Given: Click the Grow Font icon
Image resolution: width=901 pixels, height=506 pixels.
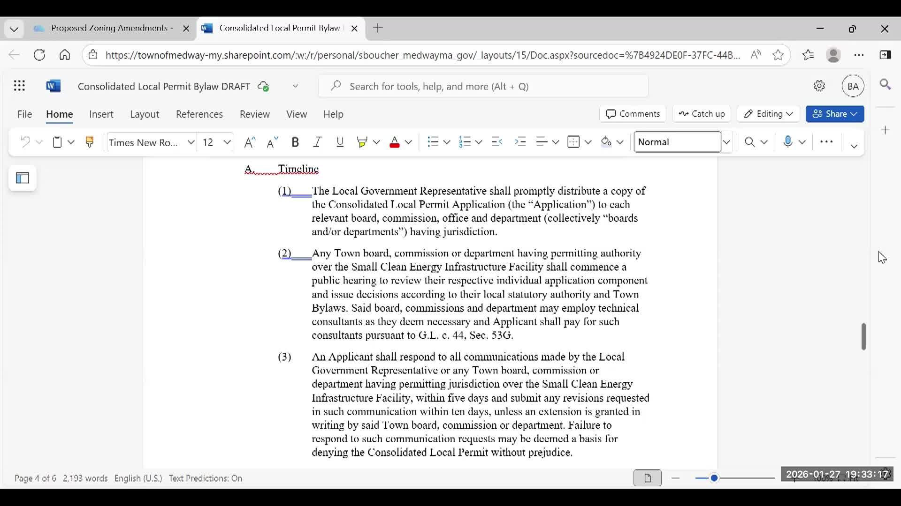Looking at the screenshot, I should pyautogui.click(x=250, y=142).
